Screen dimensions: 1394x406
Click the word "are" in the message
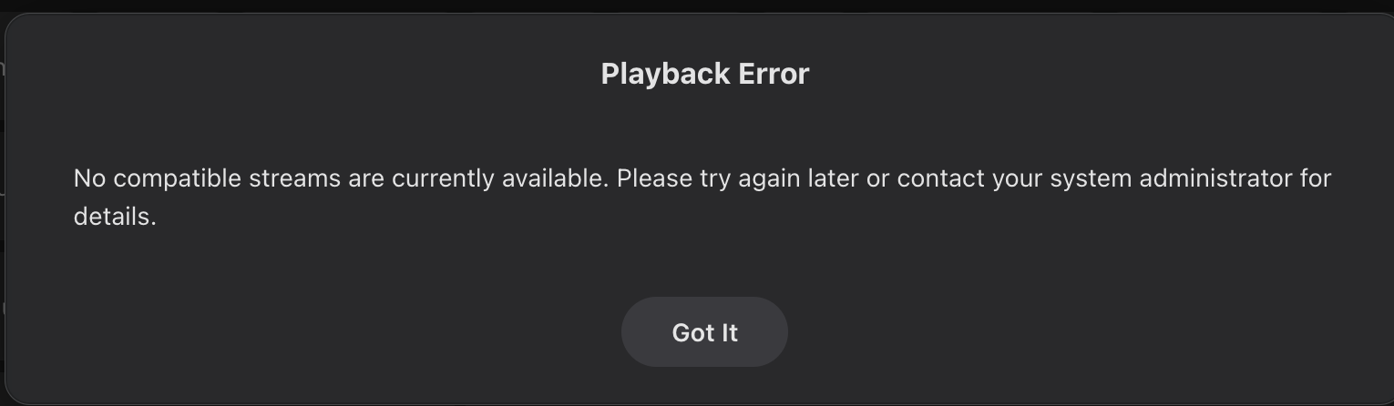(x=366, y=178)
